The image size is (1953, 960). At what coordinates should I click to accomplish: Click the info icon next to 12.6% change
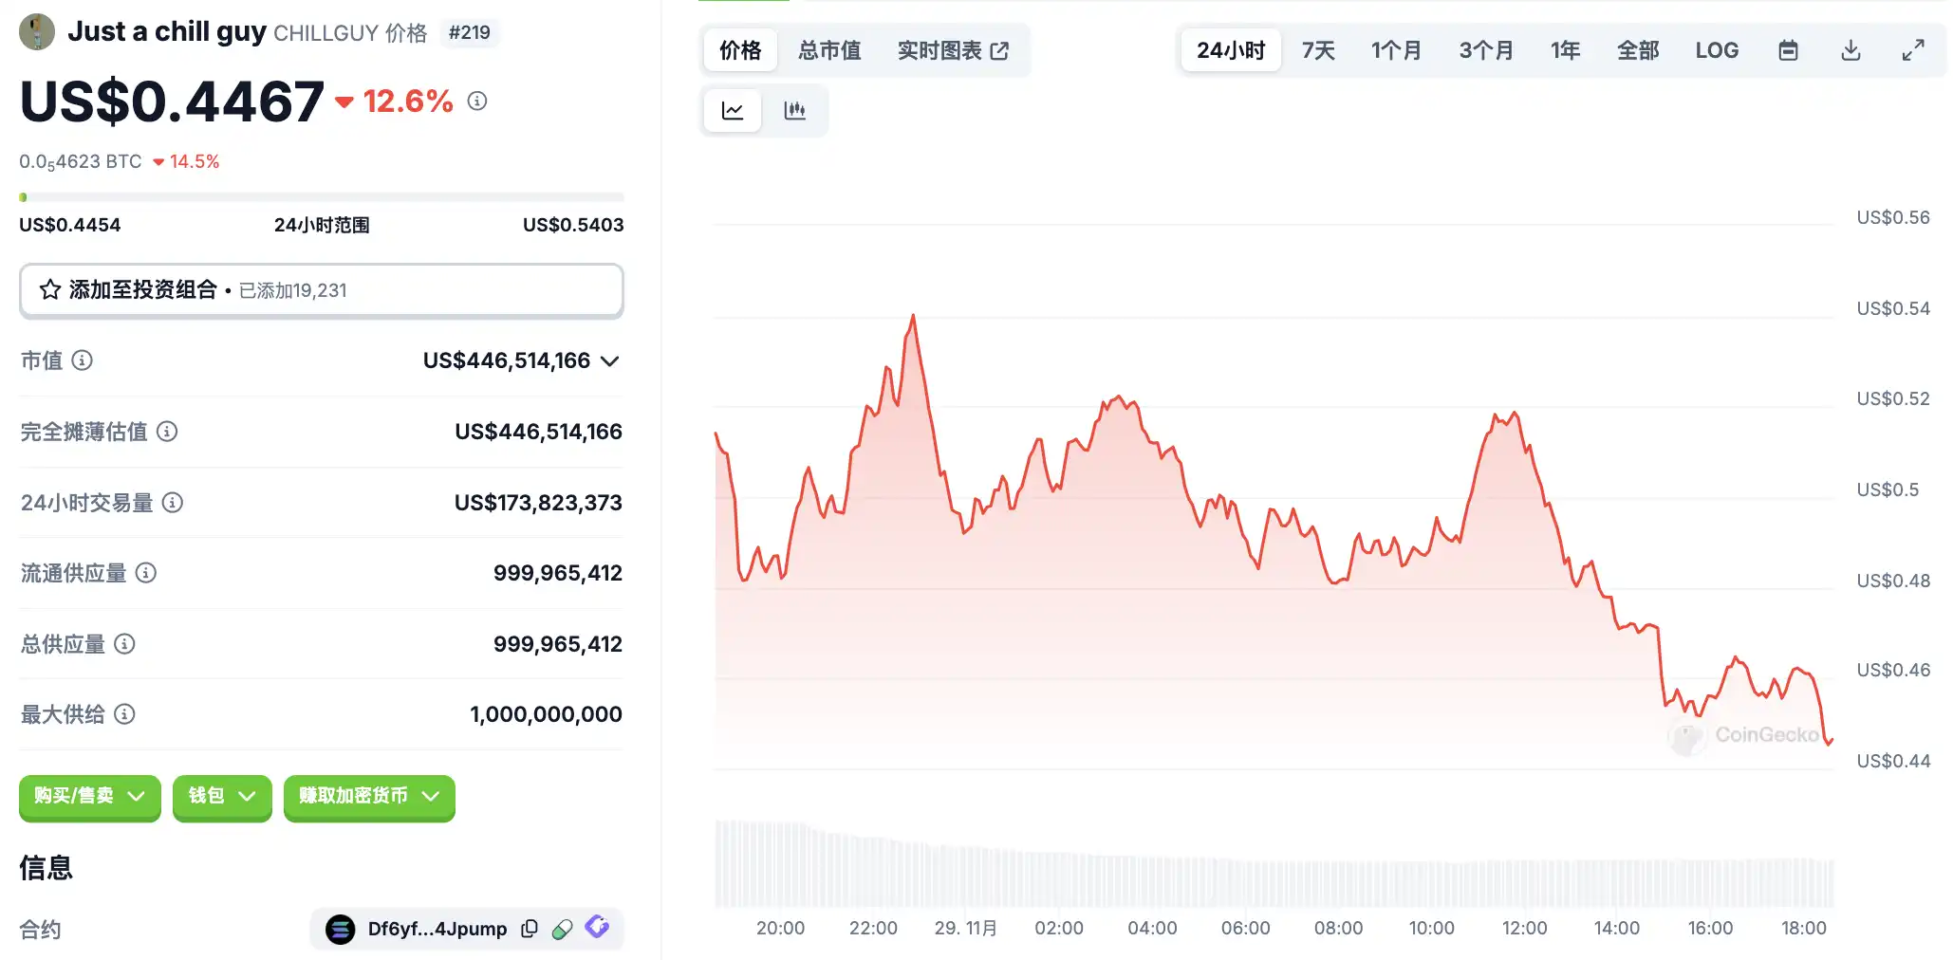[x=477, y=101]
